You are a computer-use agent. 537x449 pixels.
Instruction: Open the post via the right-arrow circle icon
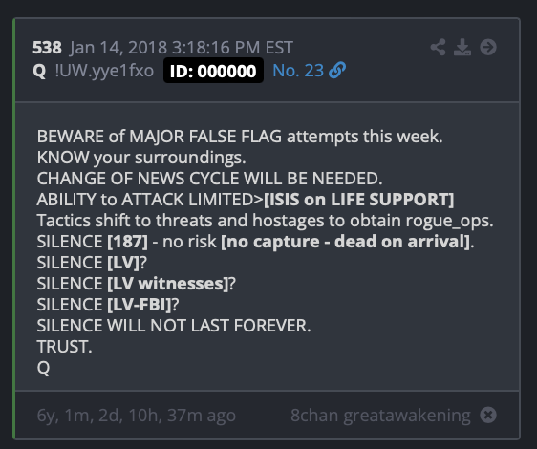point(488,47)
